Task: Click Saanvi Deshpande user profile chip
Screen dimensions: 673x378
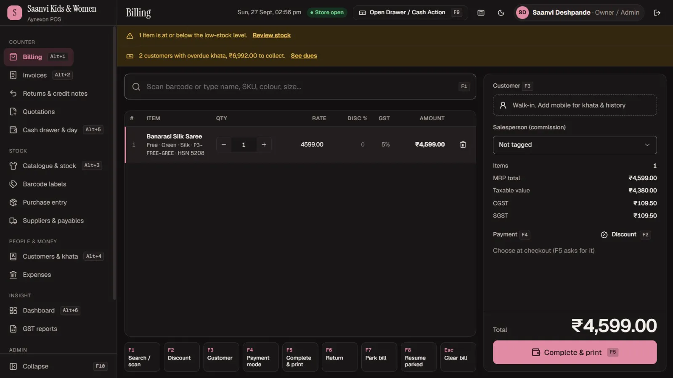Action: pyautogui.click(x=579, y=13)
